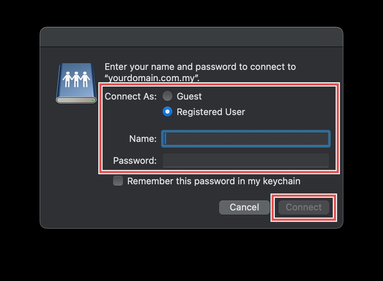Click the "yourdomain.com.my" server name text

(152, 78)
